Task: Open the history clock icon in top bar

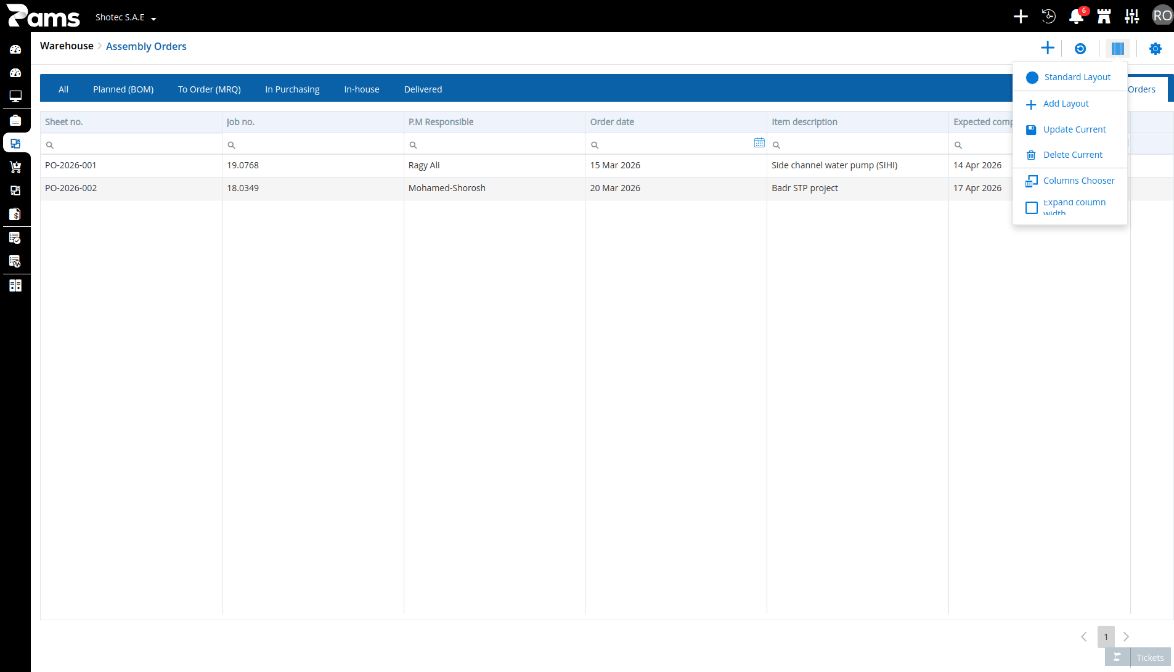Action: tap(1048, 16)
